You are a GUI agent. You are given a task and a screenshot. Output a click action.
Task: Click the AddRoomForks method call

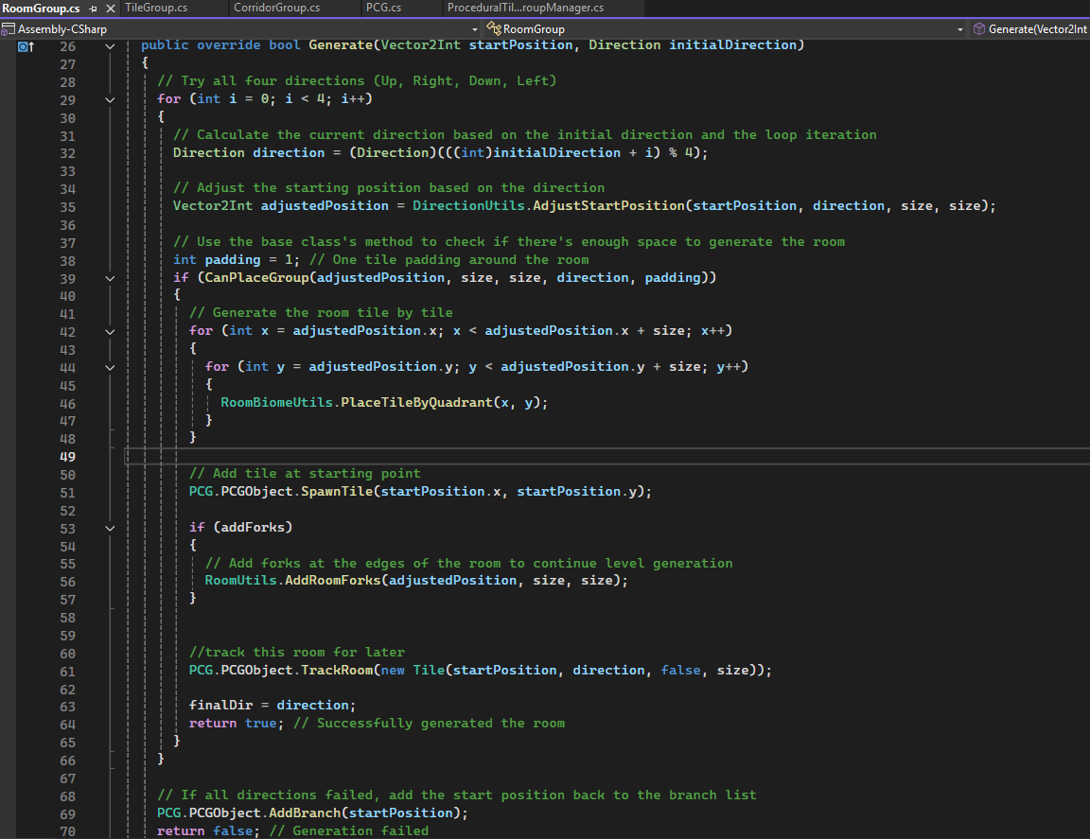point(334,581)
